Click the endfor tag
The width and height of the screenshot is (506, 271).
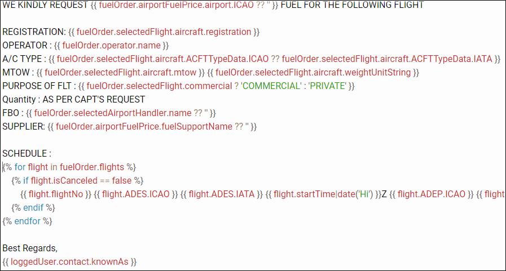pos(27,221)
